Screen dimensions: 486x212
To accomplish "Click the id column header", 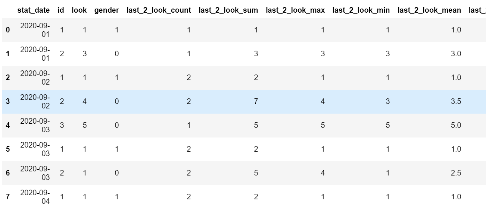I will pyautogui.click(x=60, y=10).
